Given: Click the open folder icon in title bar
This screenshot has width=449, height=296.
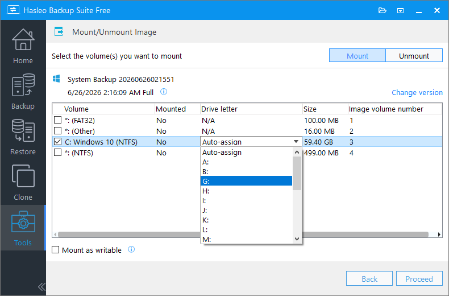Looking at the screenshot, I should (383, 11).
